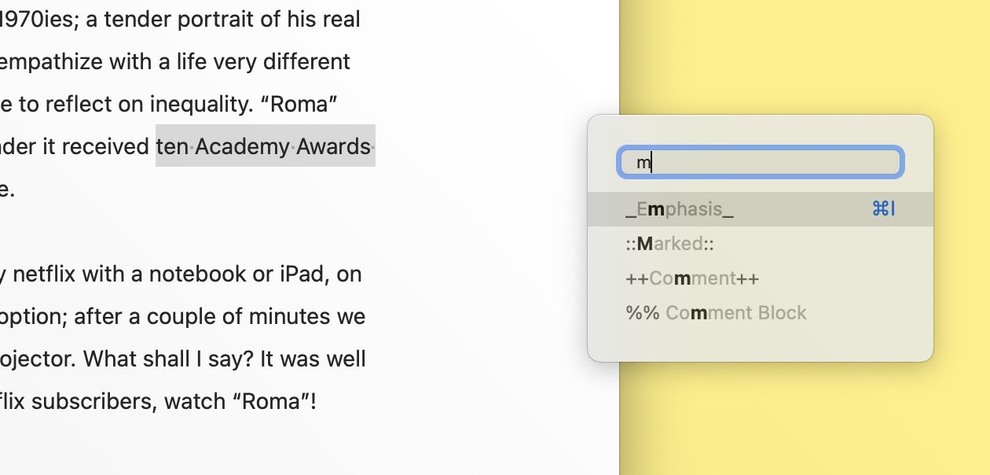Image resolution: width=990 pixels, height=475 pixels.
Task: Select the _Emphasis_ markup option
Action: tap(761, 209)
